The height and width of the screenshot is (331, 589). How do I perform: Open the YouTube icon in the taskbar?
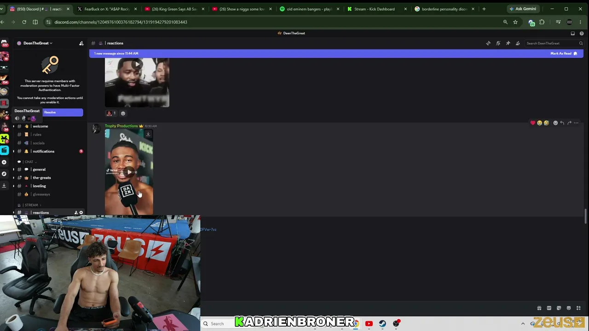[x=369, y=324]
